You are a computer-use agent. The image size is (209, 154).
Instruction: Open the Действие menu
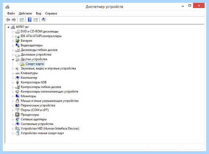[25, 13]
